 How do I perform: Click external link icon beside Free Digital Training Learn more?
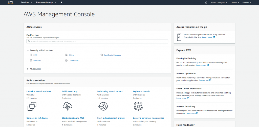click(208, 65)
